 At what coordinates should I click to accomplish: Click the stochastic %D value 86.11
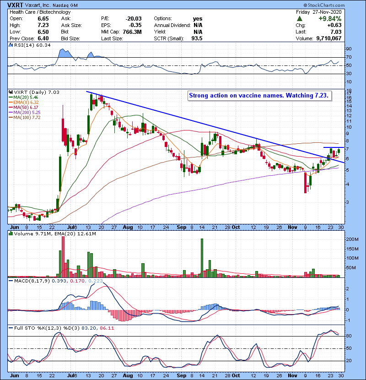pos(107,328)
